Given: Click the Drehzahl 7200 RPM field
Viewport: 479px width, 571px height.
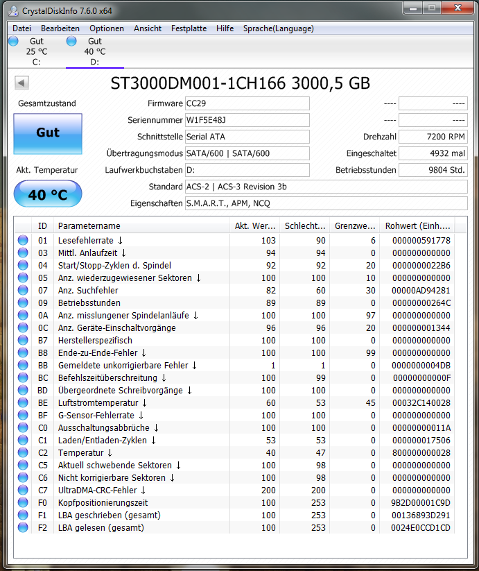Looking at the screenshot, I should 433,137.
